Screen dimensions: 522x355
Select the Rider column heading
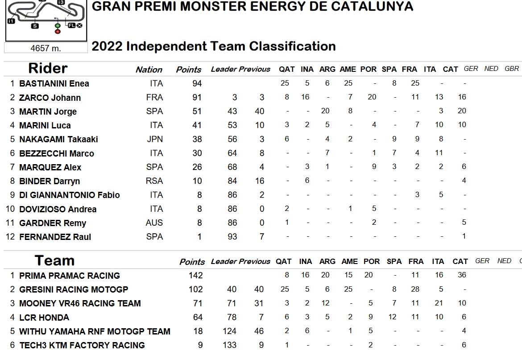pyautogui.click(x=48, y=68)
